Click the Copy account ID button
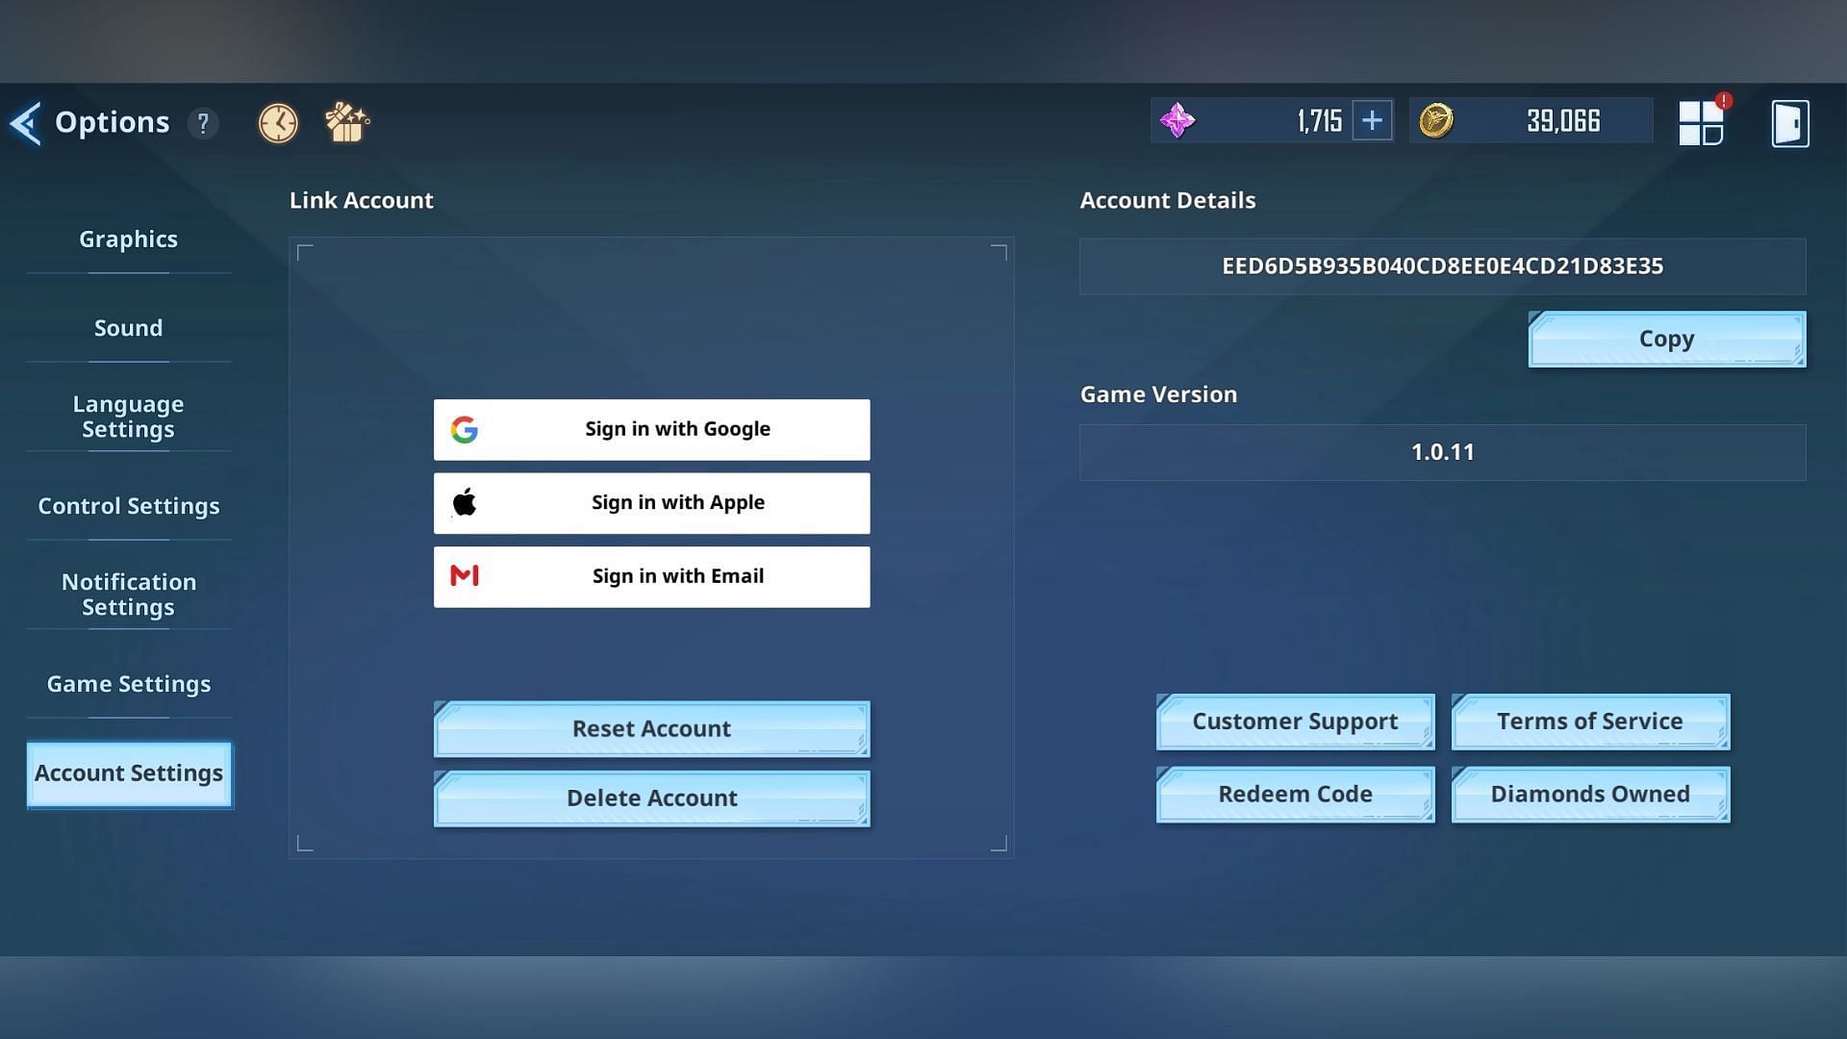Screen dimensions: 1847x1039 click(1665, 339)
